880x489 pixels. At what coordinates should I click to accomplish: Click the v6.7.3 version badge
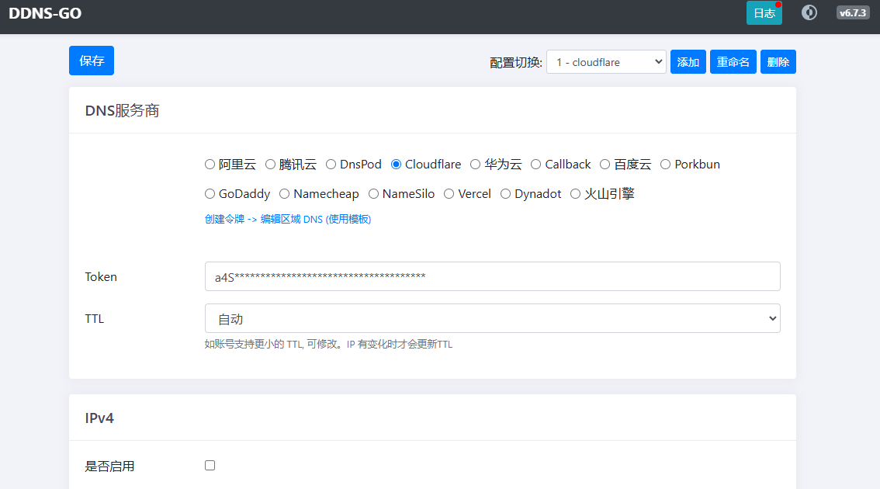pos(852,12)
